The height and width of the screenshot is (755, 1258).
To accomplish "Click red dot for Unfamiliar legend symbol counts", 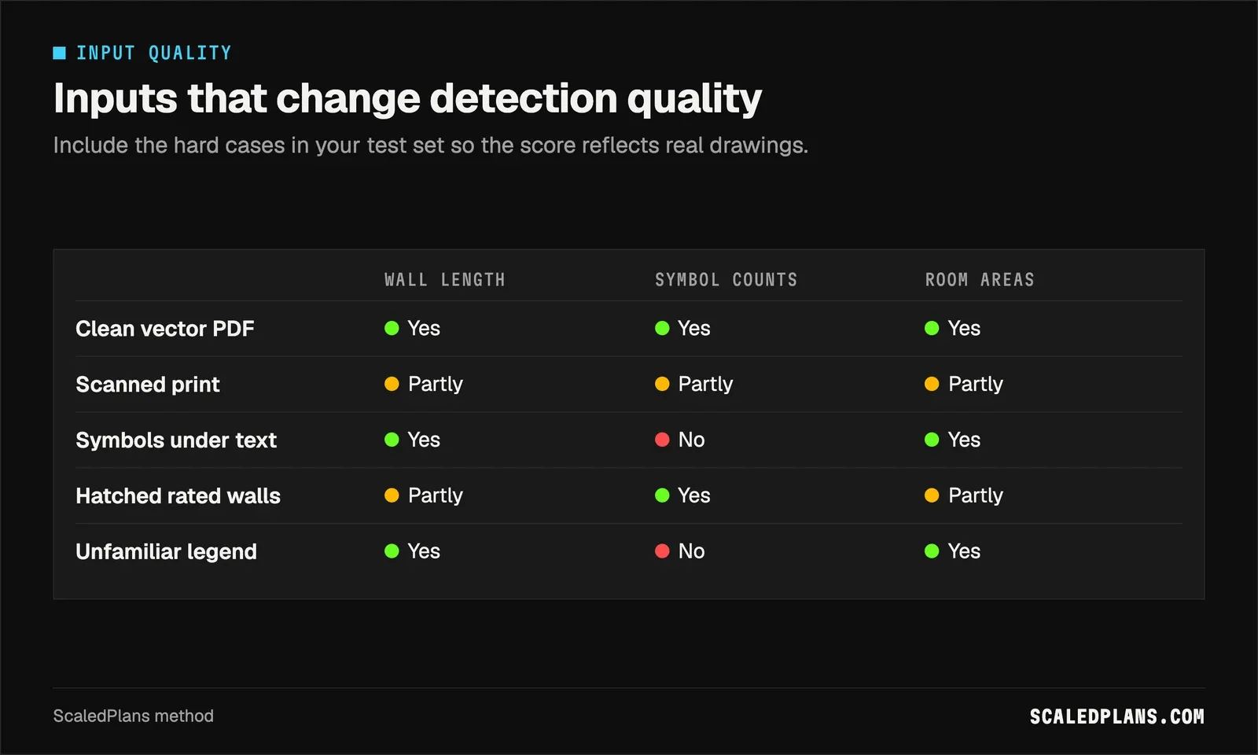I will pos(662,551).
